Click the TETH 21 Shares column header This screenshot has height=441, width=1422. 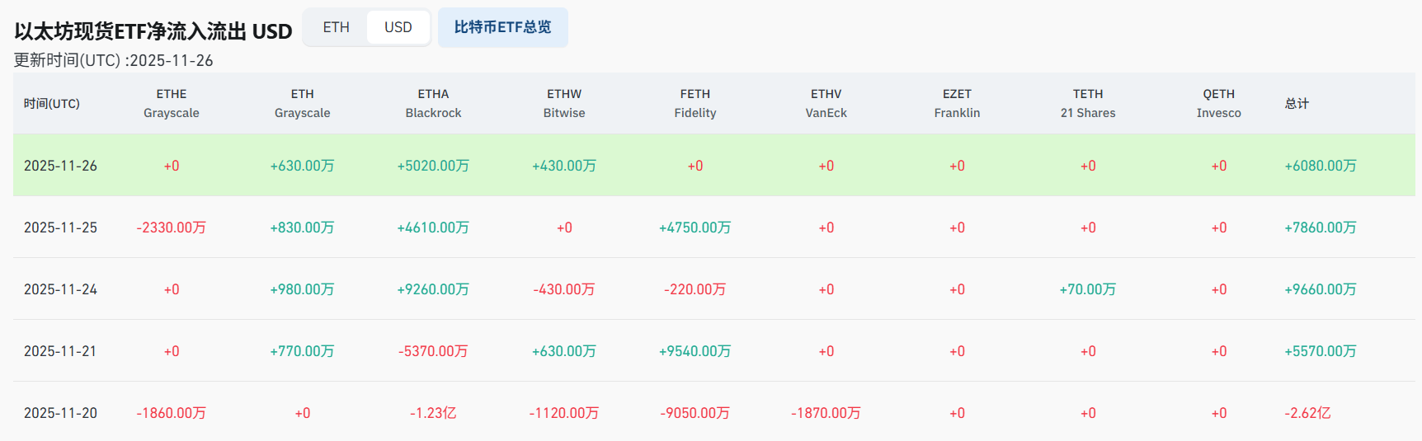point(1088,104)
